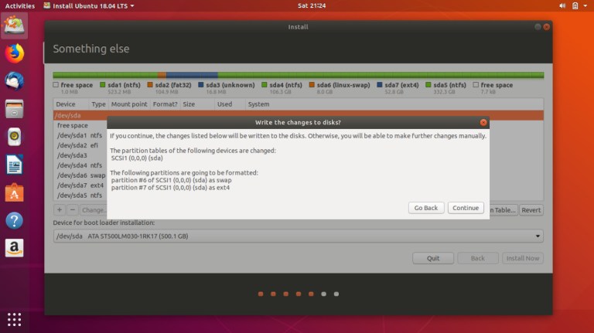Viewport: 594px width, 333px height.
Task: Click the Install Now button
Action: pos(523,258)
